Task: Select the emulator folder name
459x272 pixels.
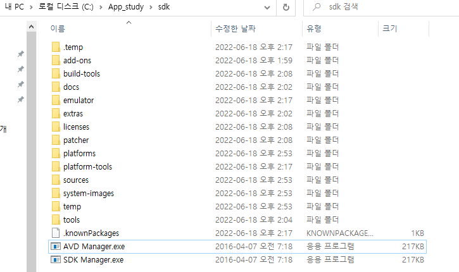Action: click(79, 101)
